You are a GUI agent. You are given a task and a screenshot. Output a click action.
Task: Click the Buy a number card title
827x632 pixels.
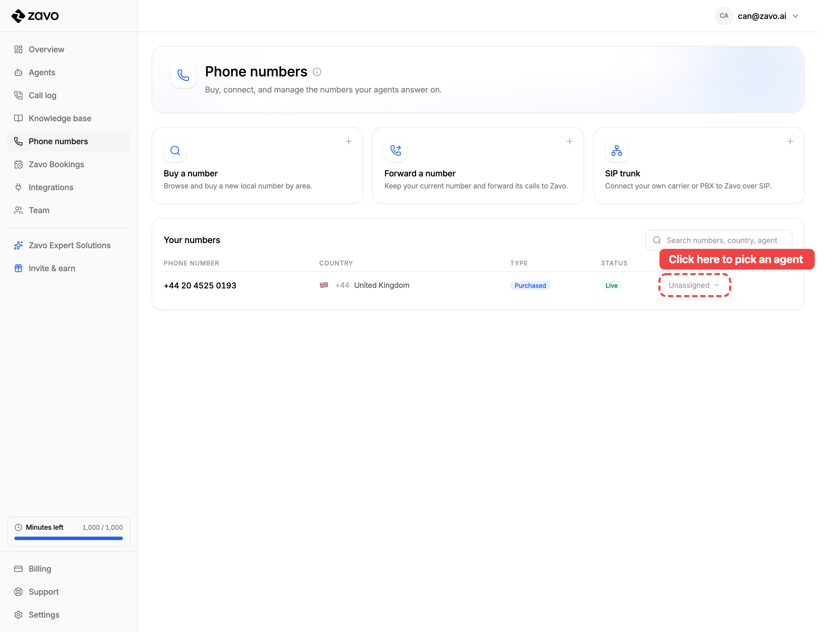[191, 174]
